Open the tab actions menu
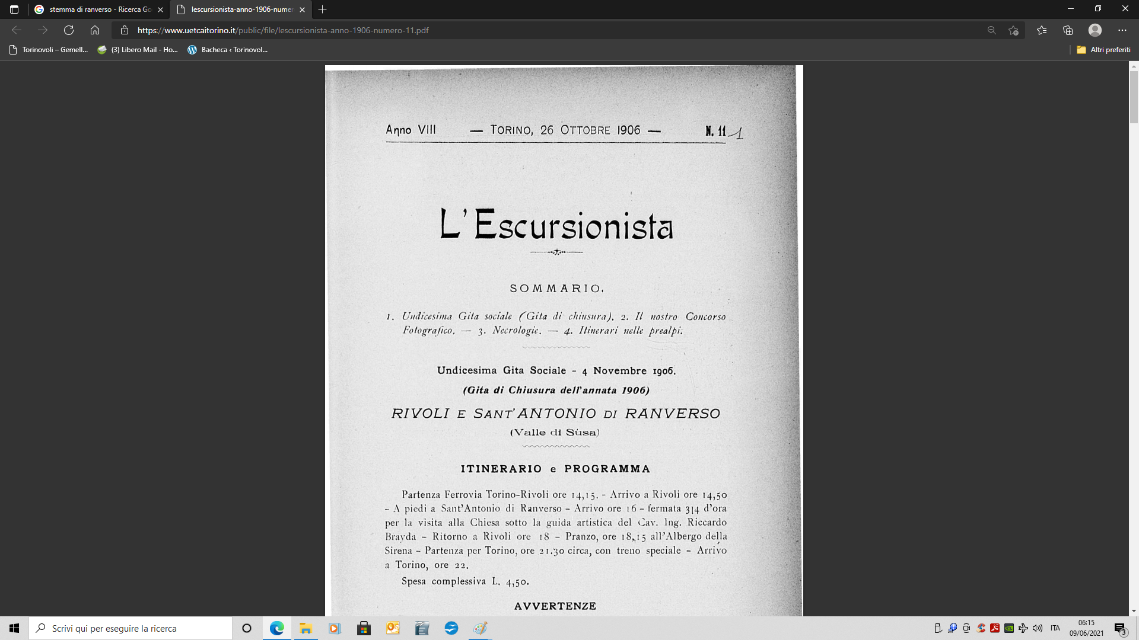 pos(14,9)
